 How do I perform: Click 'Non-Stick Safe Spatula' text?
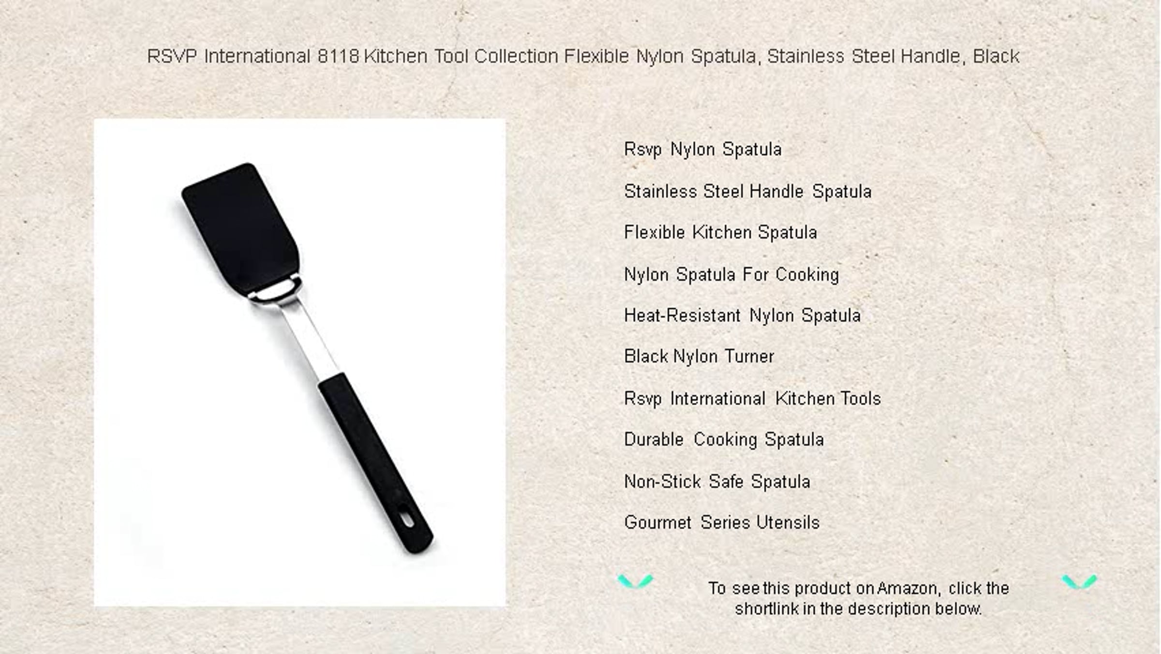coord(717,482)
